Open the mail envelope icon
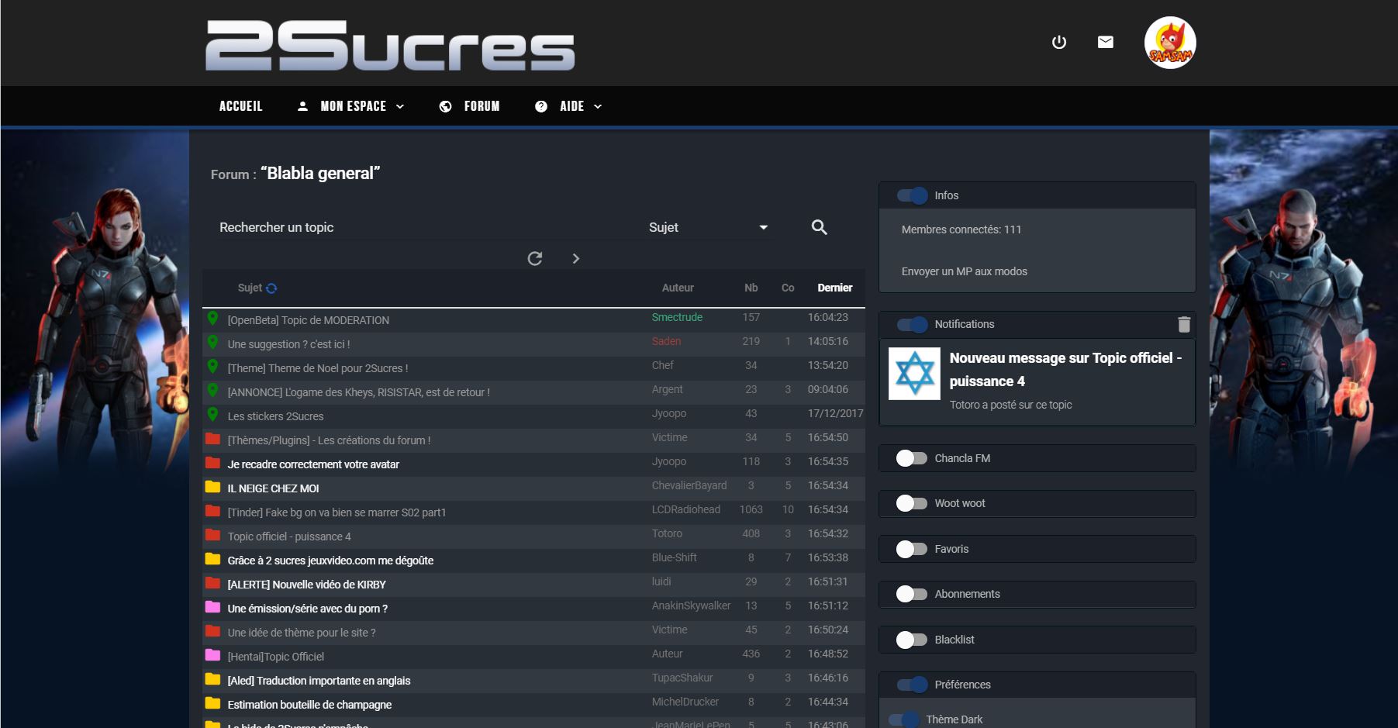The image size is (1398, 728). [1106, 42]
